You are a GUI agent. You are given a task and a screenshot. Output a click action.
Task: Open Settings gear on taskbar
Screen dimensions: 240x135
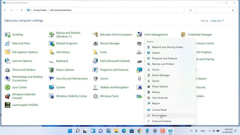[155, 131]
